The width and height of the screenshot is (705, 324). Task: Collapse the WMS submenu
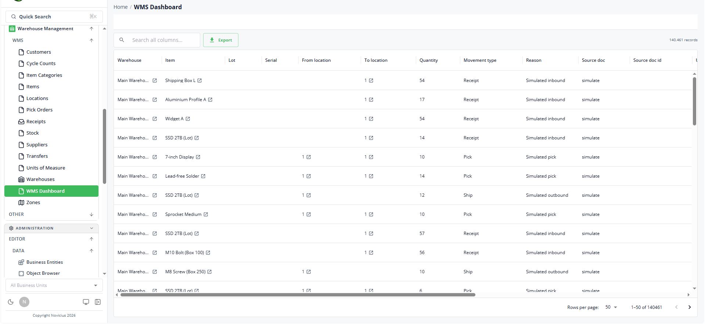tap(91, 40)
